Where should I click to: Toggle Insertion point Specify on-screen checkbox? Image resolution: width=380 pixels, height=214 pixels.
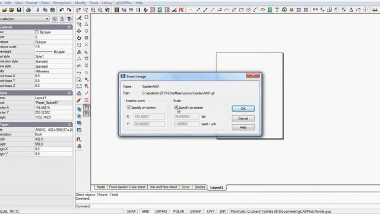tap(128, 108)
